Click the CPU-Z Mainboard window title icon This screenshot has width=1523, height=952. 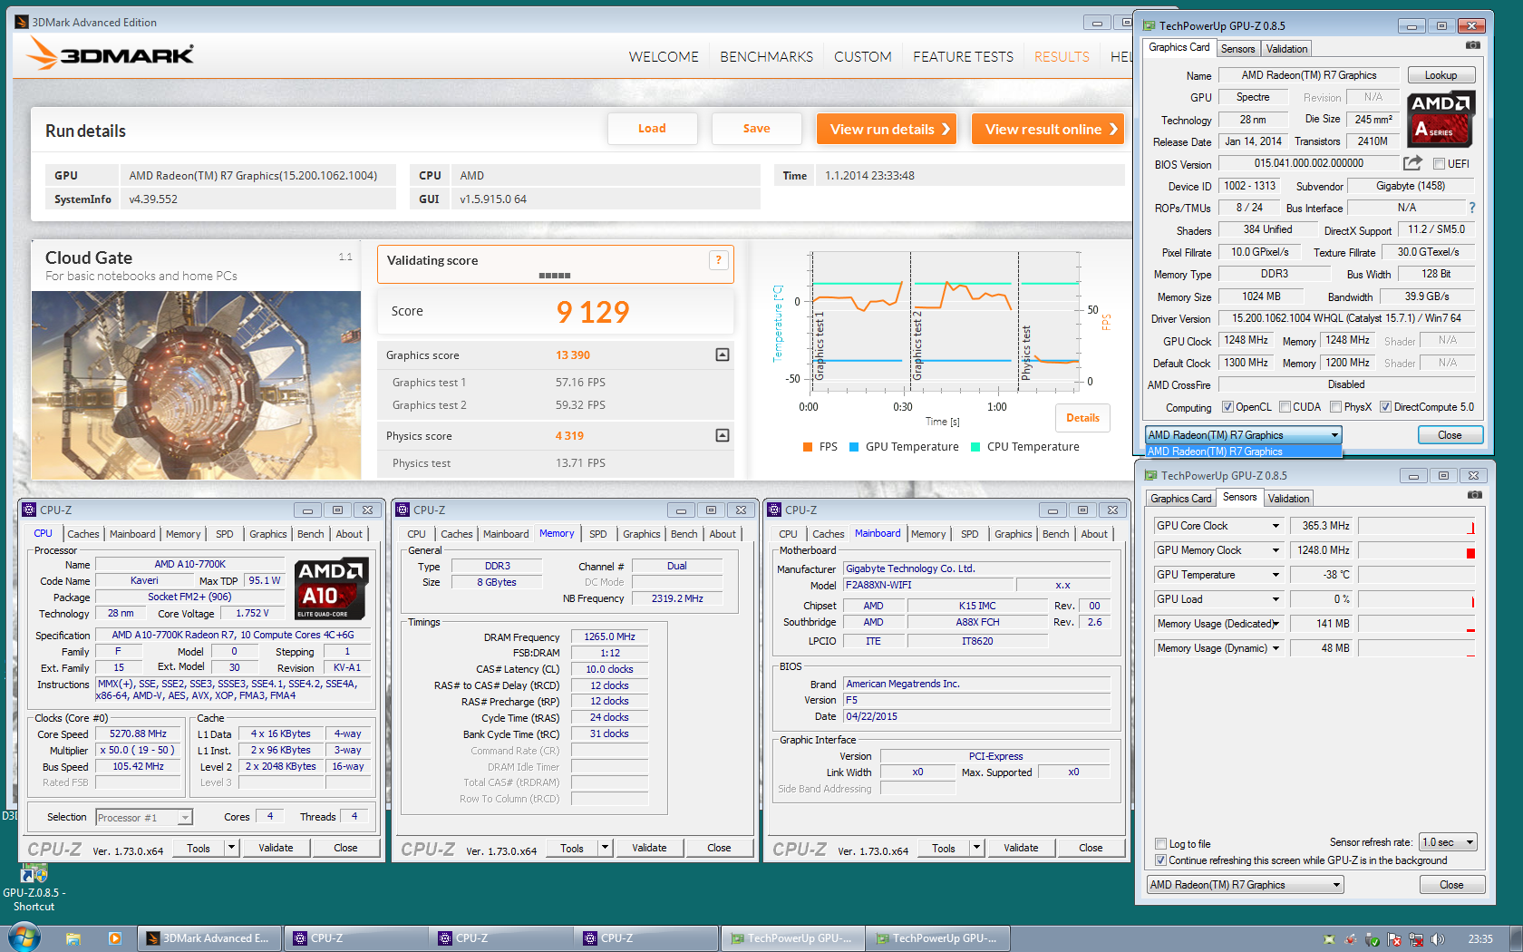coord(774,510)
